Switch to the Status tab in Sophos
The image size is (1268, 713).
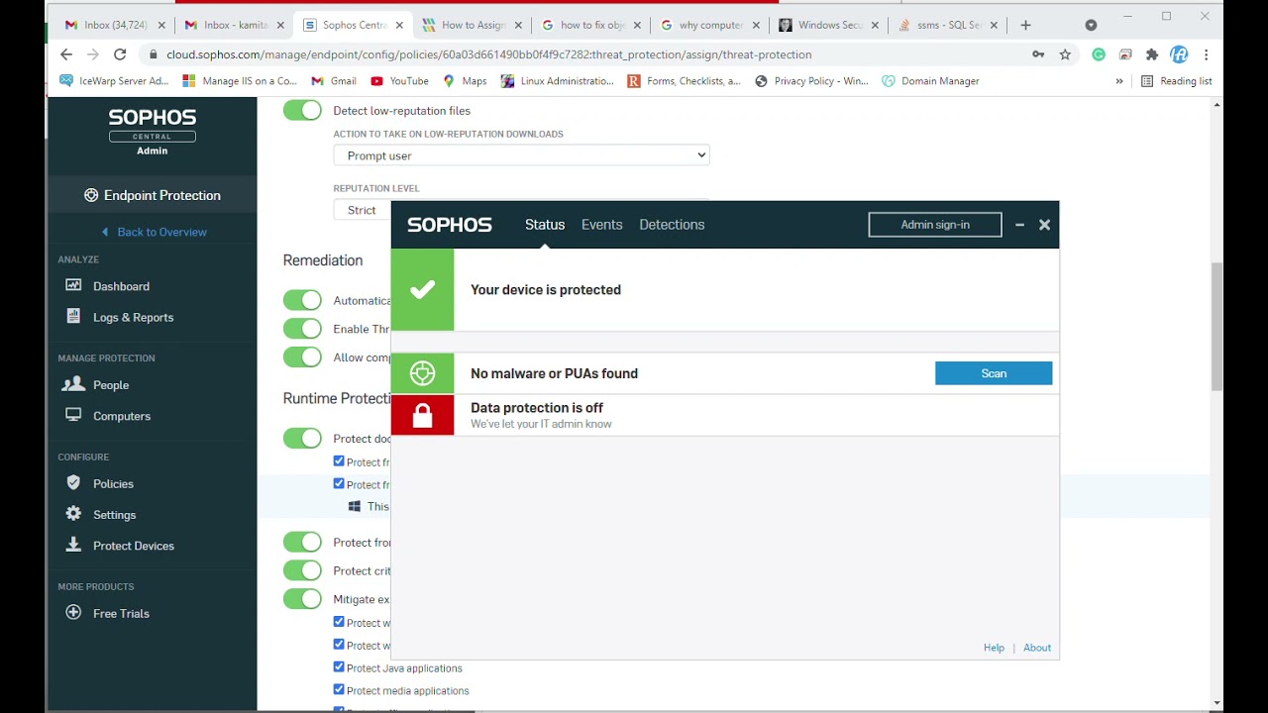[x=545, y=225]
